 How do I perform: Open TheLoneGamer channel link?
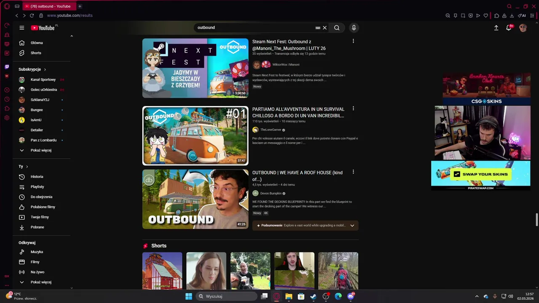tap(270, 130)
